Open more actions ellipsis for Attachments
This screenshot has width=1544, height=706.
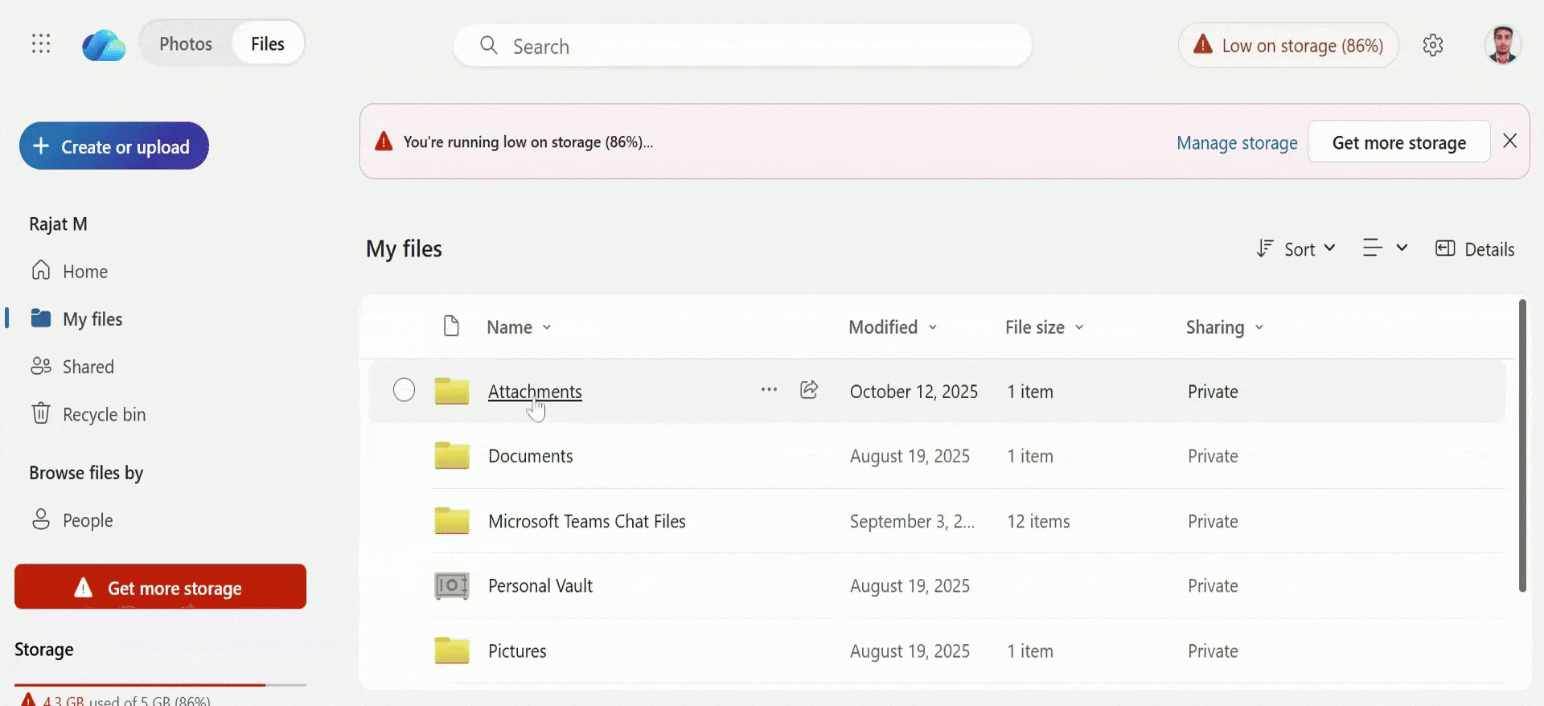tap(769, 390)
